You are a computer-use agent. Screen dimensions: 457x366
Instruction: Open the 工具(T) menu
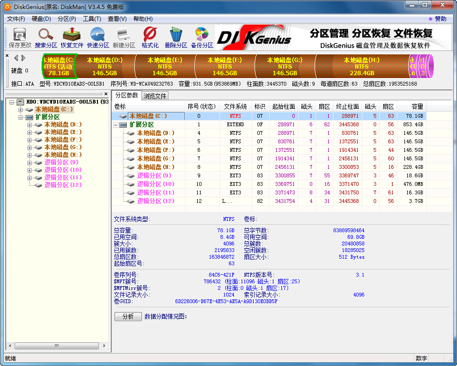[92, 19]
